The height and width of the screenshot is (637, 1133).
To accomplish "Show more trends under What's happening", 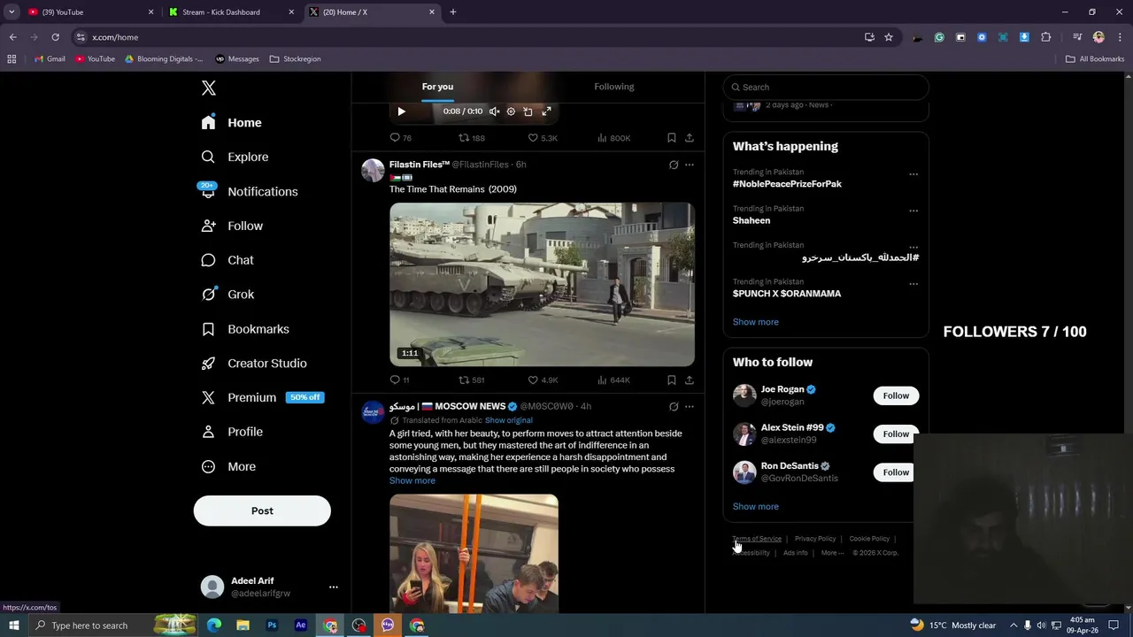I will (x=756, y=322).
